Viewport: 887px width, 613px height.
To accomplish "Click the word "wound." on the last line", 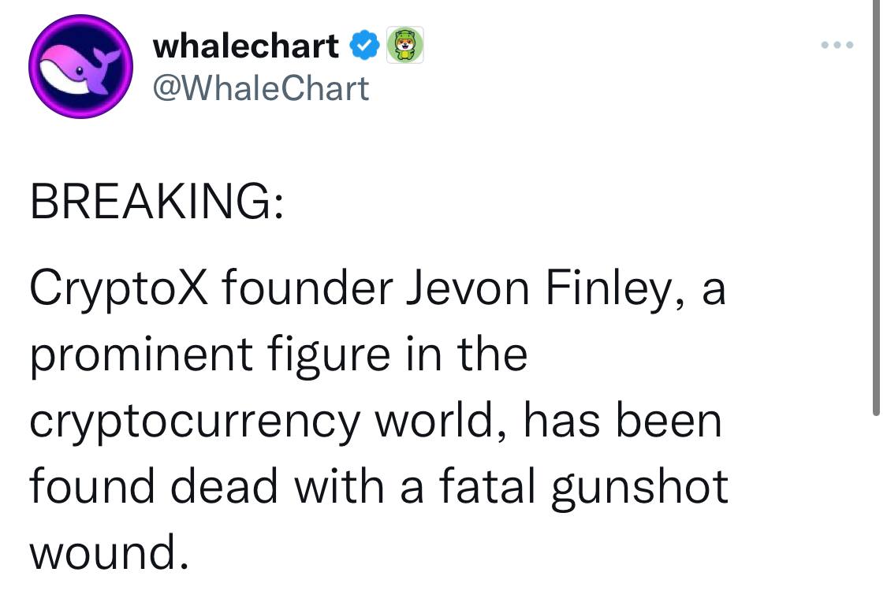I will (x=110, y=552).
